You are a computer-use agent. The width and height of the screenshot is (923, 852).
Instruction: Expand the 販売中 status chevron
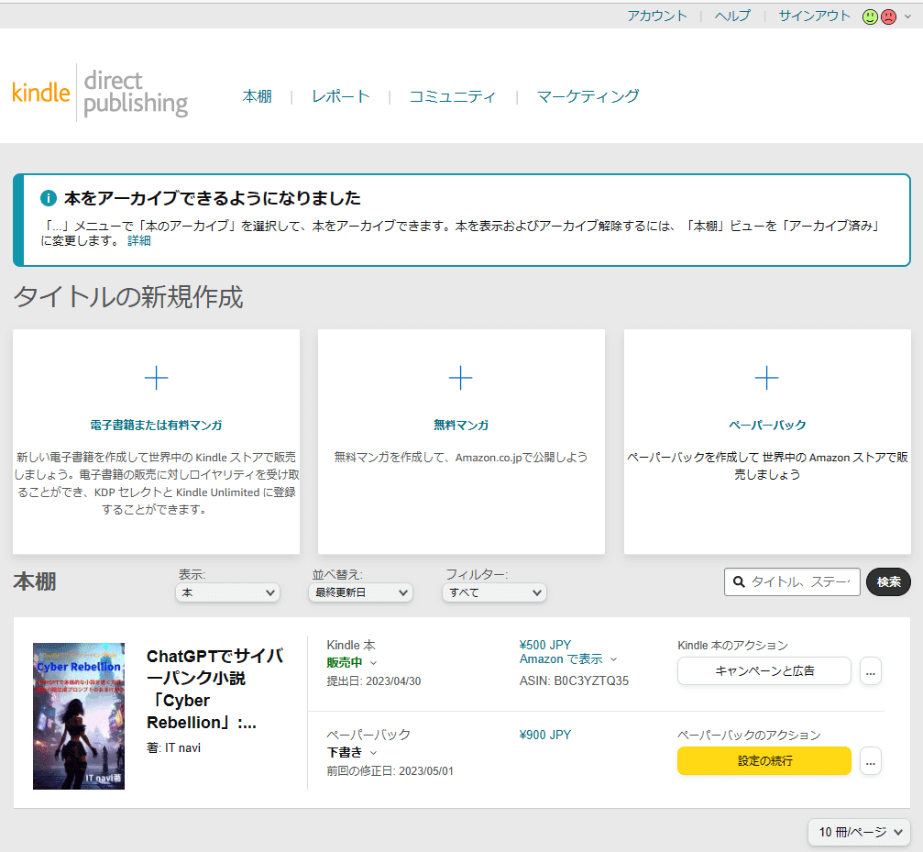373,663
